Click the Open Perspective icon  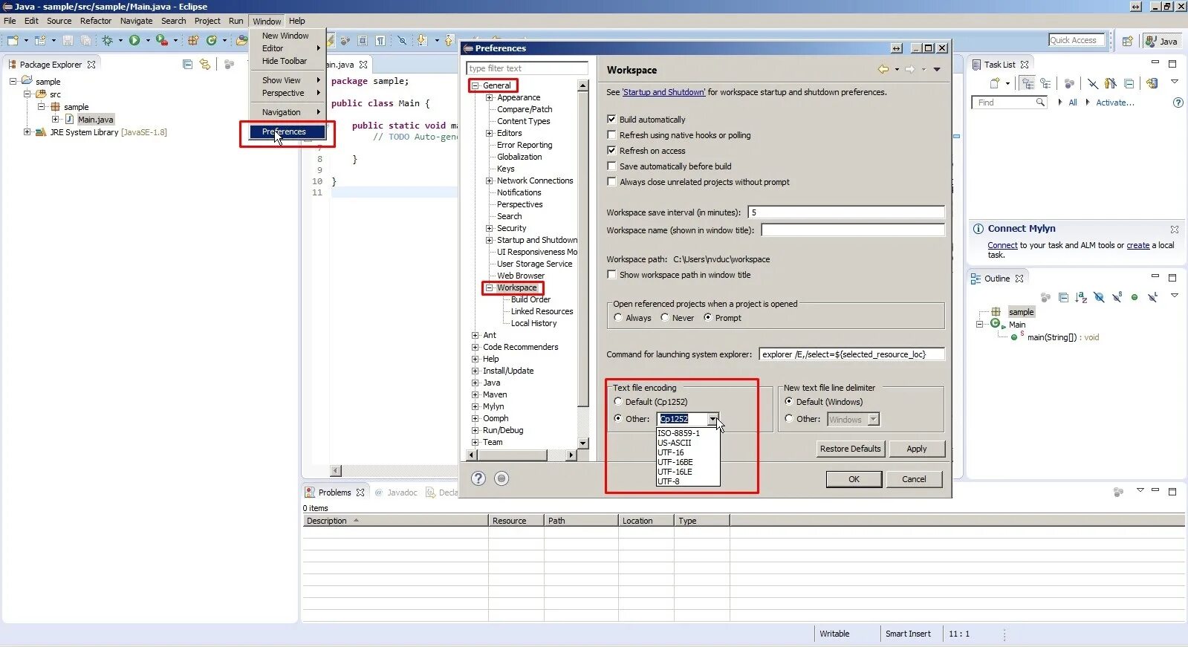(x=1127, y=41)
